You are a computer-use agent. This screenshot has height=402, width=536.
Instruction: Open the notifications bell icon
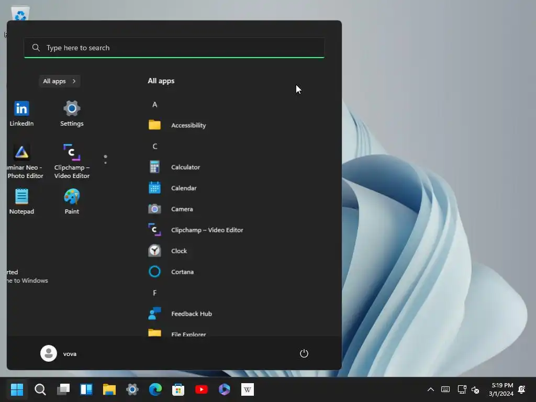[522, 389]
